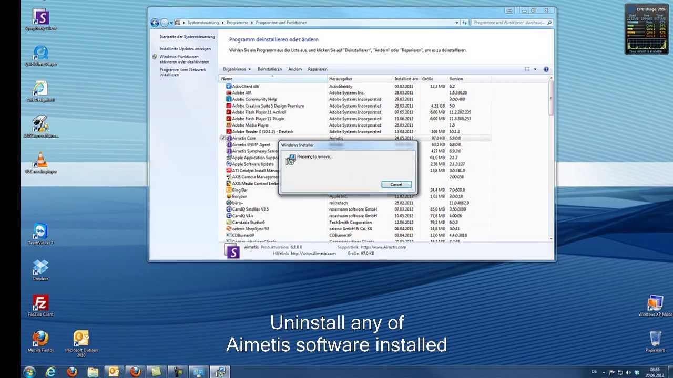Sort list by Herausgeber column header

360,79
